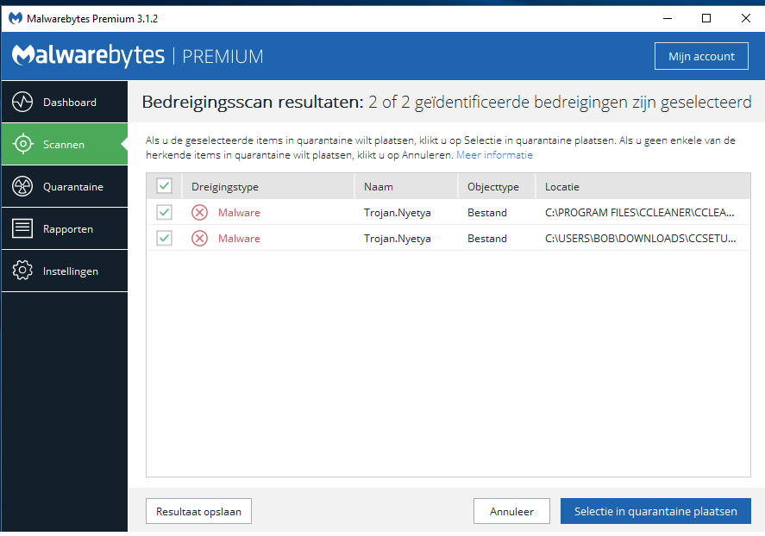Uncheck the C:\USERS\BOB\DOWNLOADS threat checkbox
The height and width of the screenshot is (536, 765).
165,239
